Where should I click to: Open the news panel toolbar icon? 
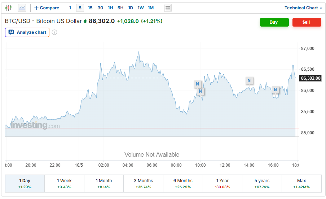pos(168,8)
